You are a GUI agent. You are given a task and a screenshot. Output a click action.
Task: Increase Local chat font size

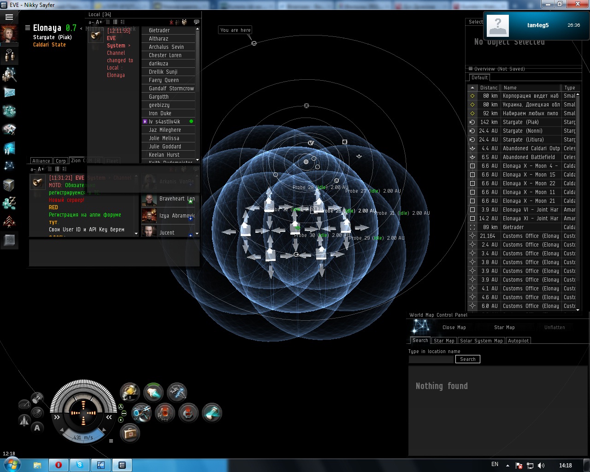[99, 22]
